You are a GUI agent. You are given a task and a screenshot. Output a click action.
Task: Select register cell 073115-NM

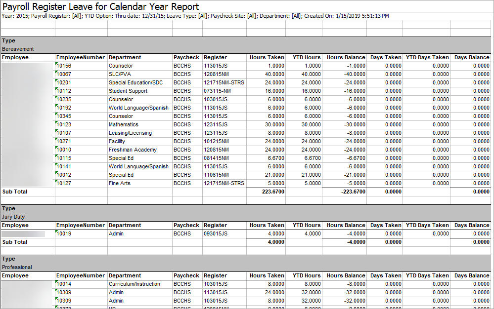[x=217, y=91]
